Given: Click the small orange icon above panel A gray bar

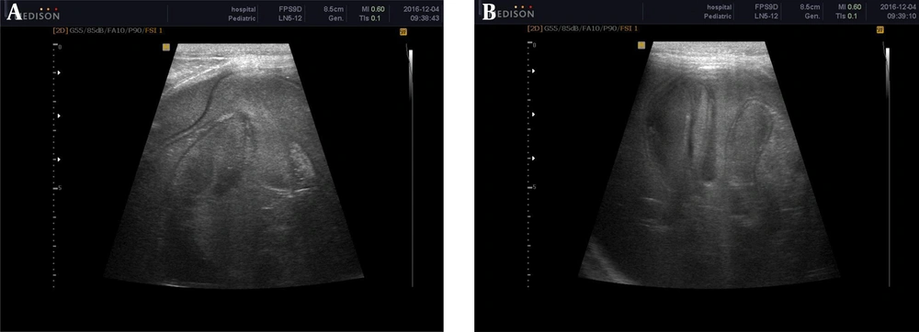Looking at the screenshot, I should [x=403, y=33].
